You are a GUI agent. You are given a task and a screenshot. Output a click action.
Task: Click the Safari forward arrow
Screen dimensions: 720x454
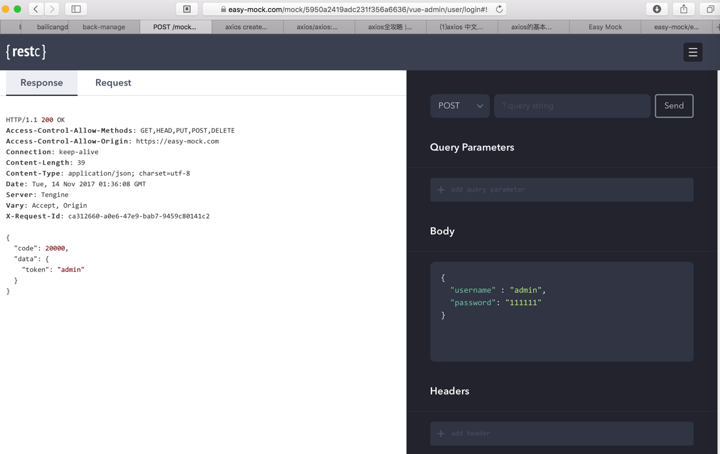(52, 9)
